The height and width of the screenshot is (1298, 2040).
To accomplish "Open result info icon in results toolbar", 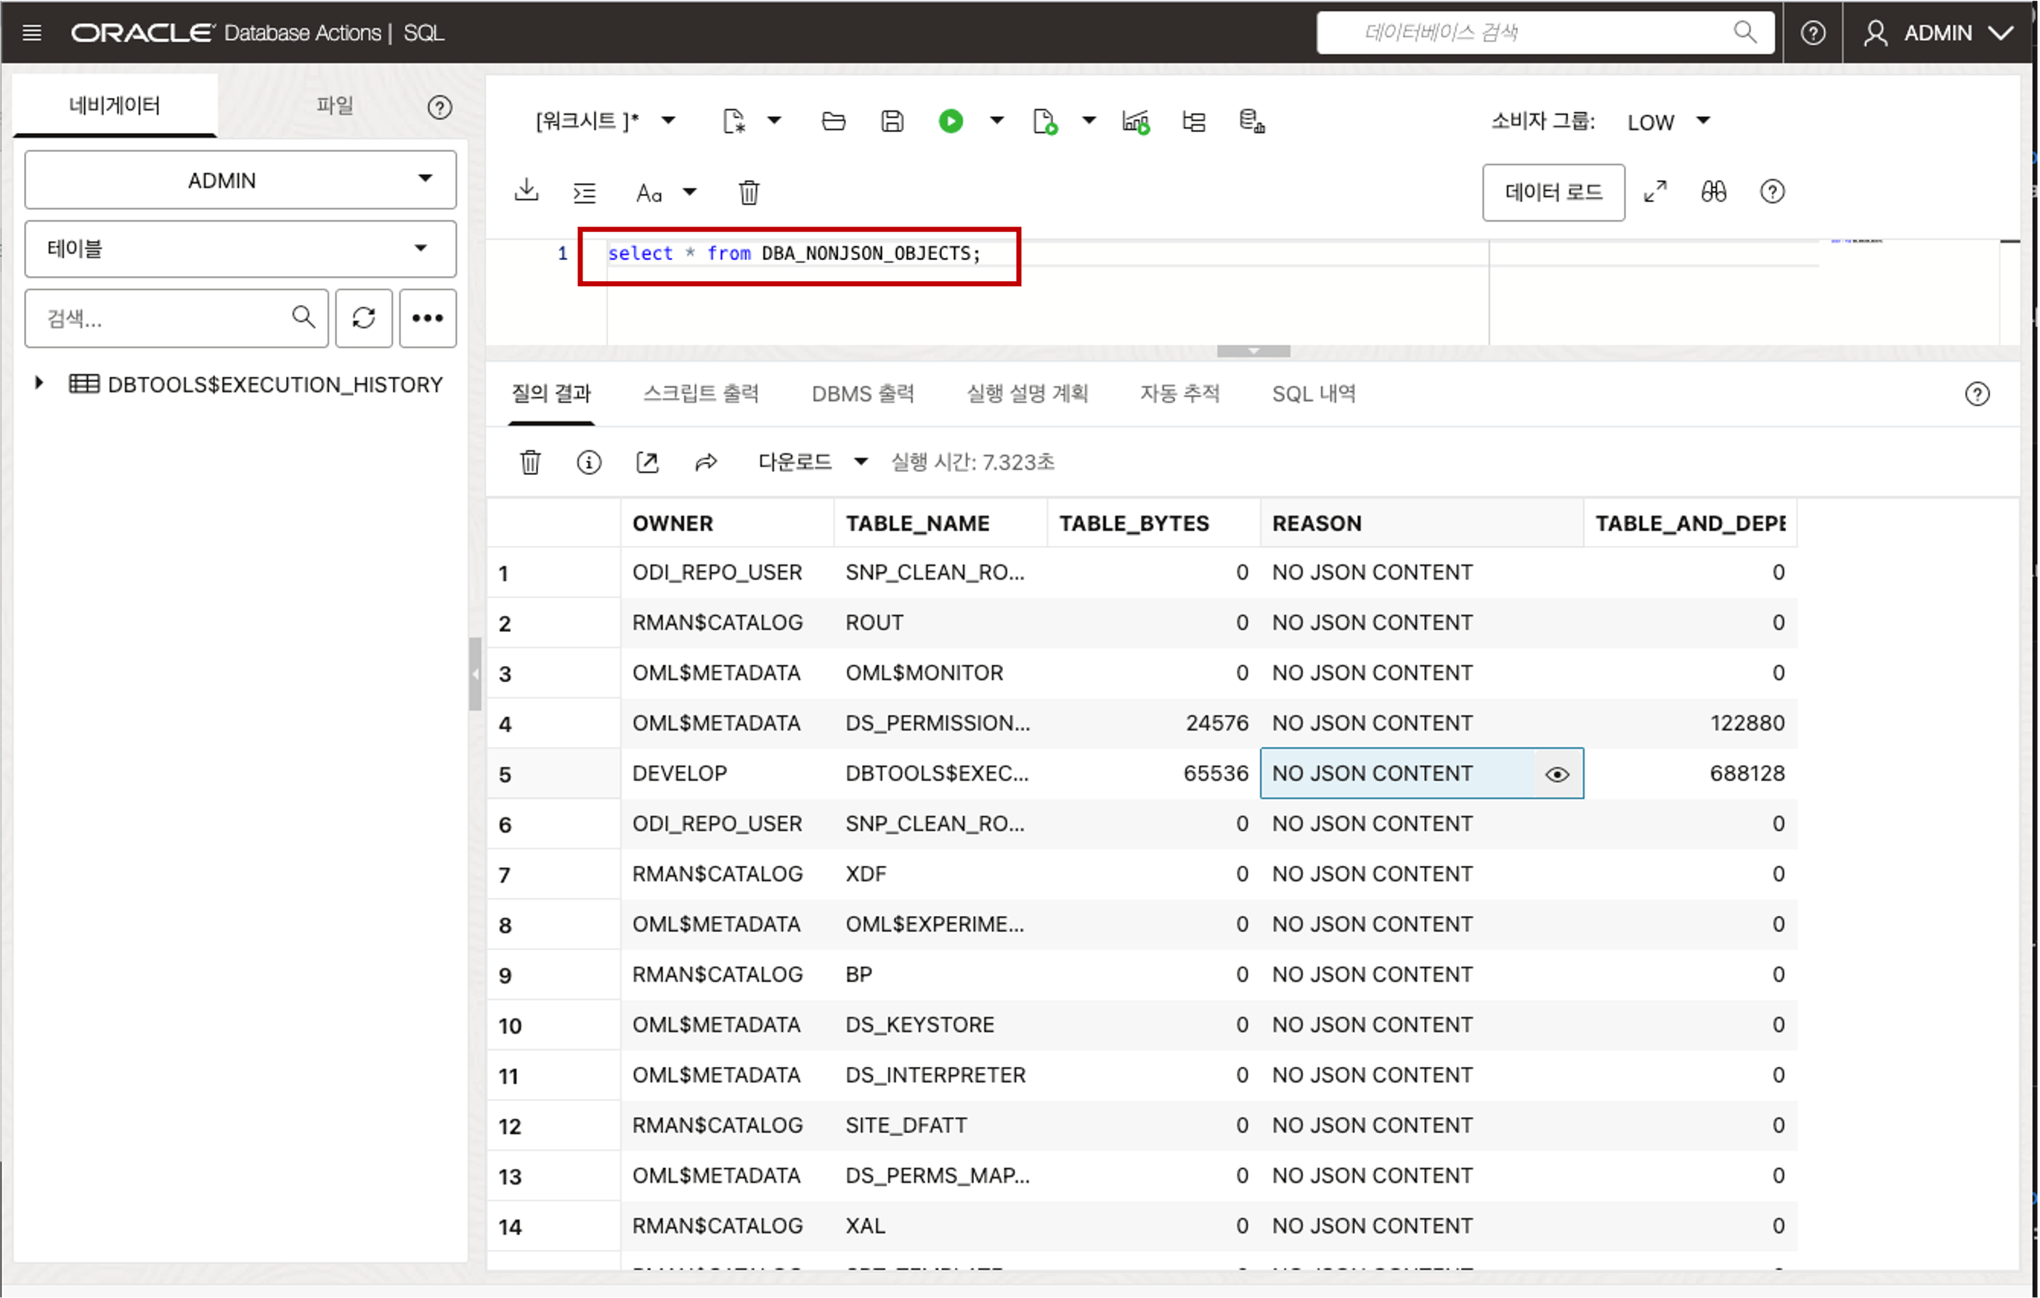I will point(589,462).
